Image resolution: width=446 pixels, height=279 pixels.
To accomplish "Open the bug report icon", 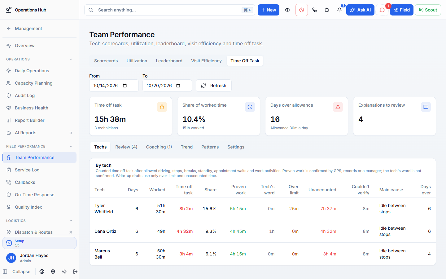I will coord(327,10).
